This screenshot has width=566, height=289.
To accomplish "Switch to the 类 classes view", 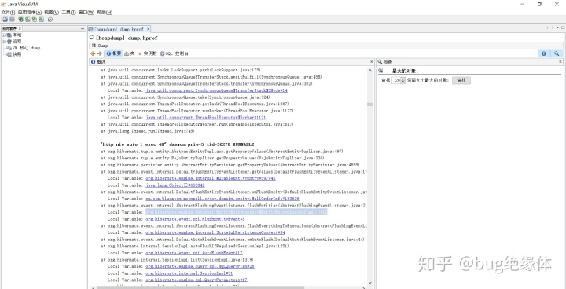I will (x=130, y=53).
